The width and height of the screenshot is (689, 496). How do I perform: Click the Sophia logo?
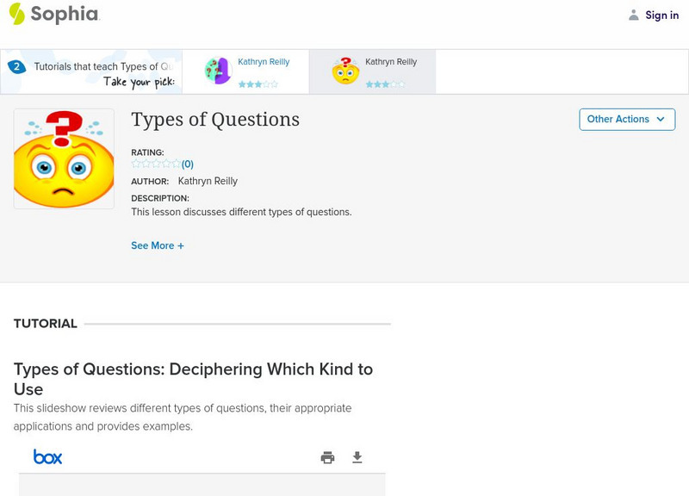tap(53, 15)
